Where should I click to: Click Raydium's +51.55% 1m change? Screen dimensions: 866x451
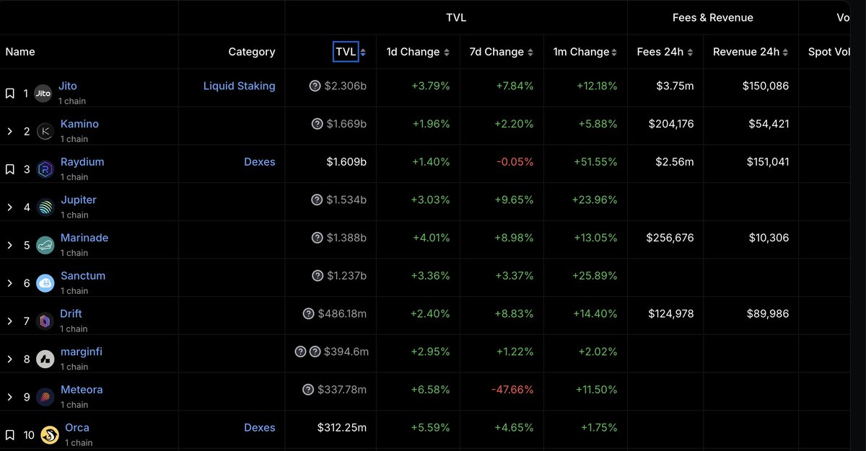pos(595,162)
